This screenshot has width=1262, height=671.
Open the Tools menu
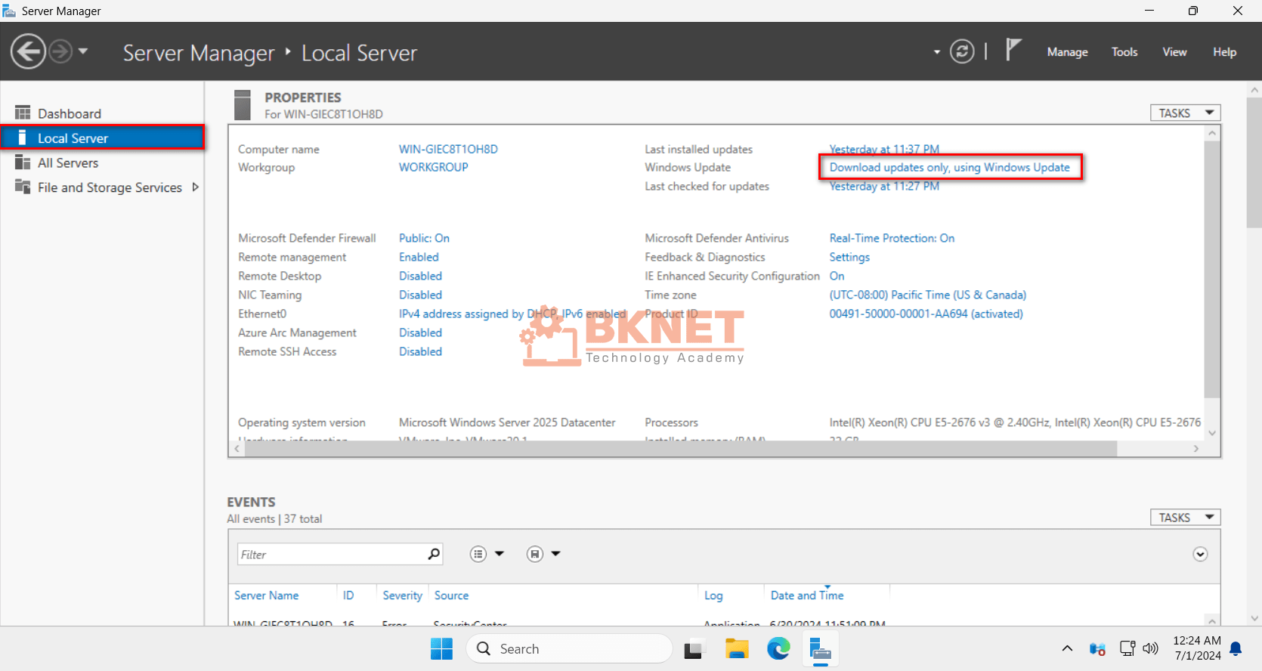[1124, 52]
